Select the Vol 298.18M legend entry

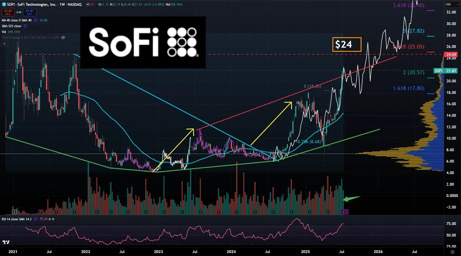tap(11, 32)
